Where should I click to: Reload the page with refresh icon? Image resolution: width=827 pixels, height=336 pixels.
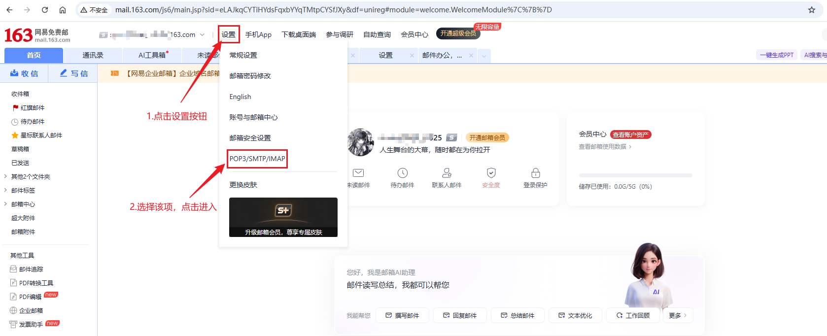click(45, 10)
